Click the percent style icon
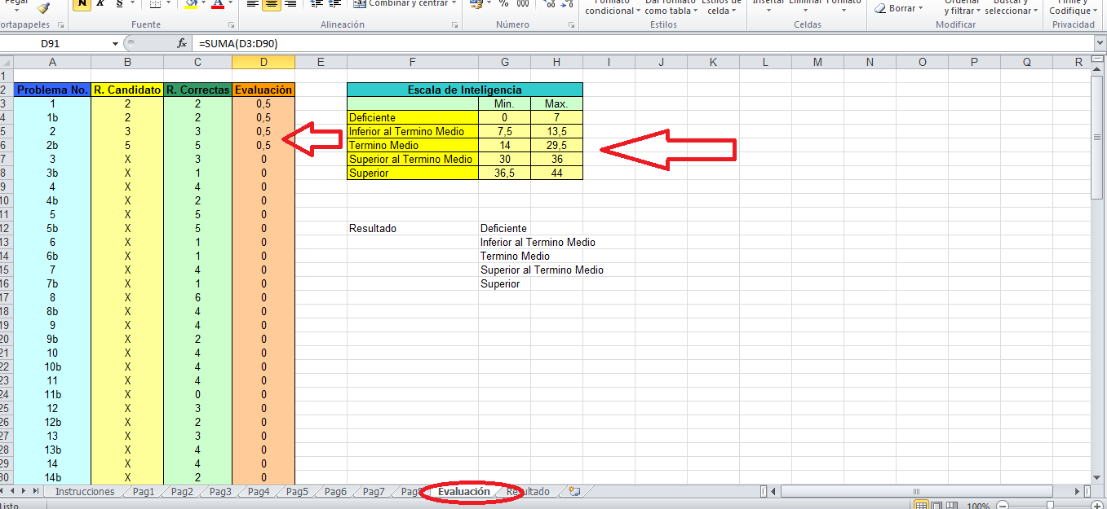 [x=503, y=4]
